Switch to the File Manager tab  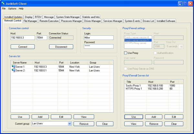pyautogui.click(x=30, y=21)
